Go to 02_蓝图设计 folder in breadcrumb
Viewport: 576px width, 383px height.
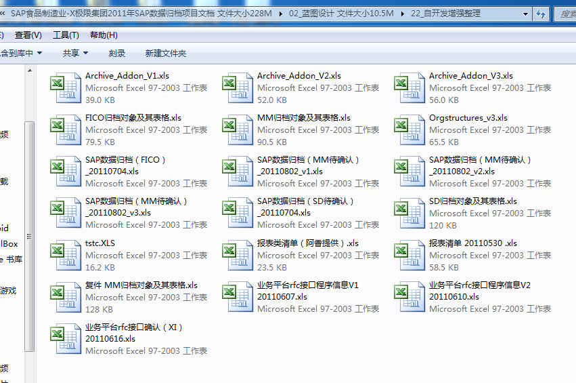pos(341,14)
